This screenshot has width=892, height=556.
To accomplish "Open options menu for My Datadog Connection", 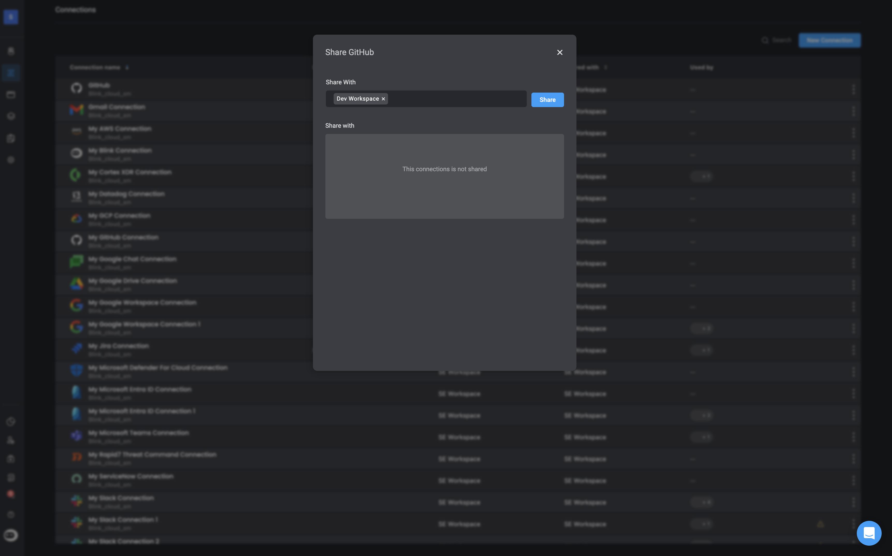I will (853, 198).
